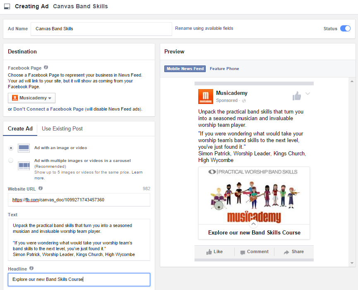Click the single image ad format icon

point(24,148)
